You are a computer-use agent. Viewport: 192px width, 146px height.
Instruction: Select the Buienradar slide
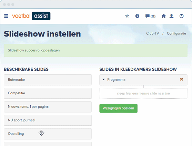click(x=48, y=80)
